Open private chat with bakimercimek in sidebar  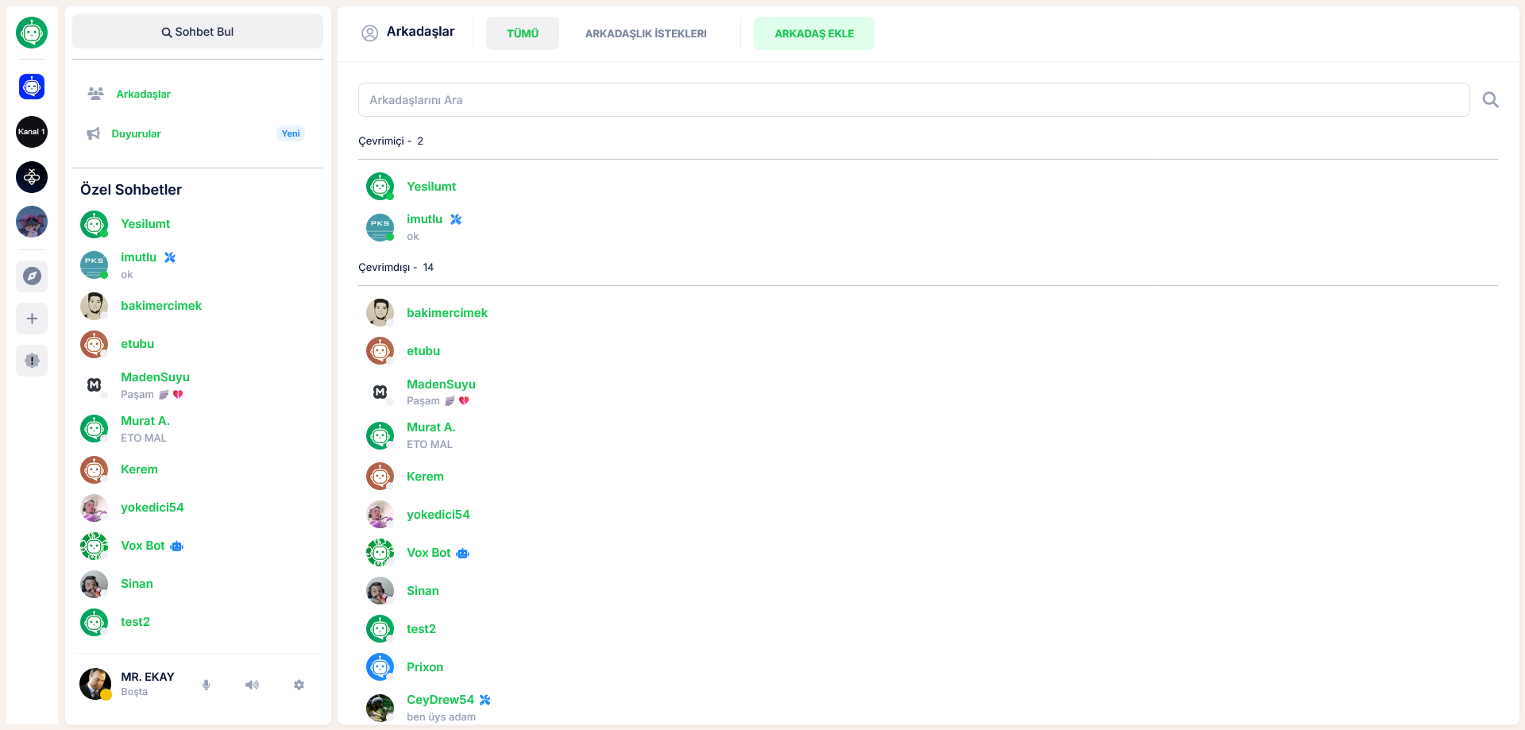160,306
